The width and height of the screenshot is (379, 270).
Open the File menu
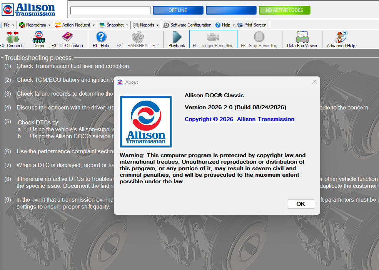(x=7, y=25)
